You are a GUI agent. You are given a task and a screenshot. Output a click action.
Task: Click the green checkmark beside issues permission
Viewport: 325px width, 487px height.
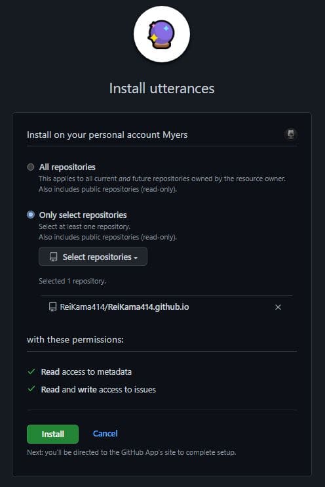(31, 389)
